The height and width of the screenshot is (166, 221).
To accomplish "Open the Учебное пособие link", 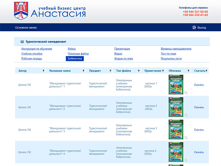I will [32, 53].
